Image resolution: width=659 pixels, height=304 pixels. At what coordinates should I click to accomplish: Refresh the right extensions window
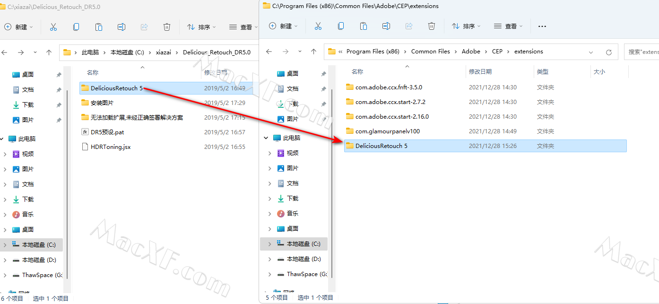[x=609, y=52]
